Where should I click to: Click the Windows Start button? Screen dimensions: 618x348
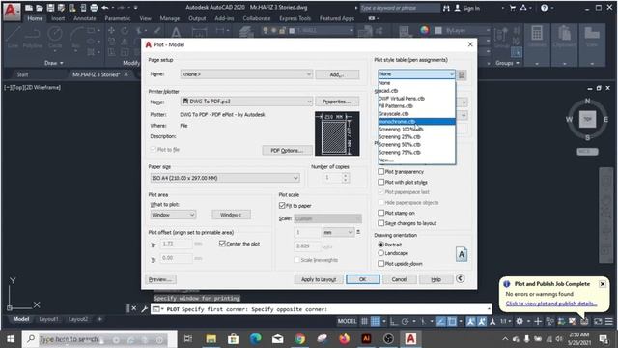pyautogui.click(x=11, y=338)
